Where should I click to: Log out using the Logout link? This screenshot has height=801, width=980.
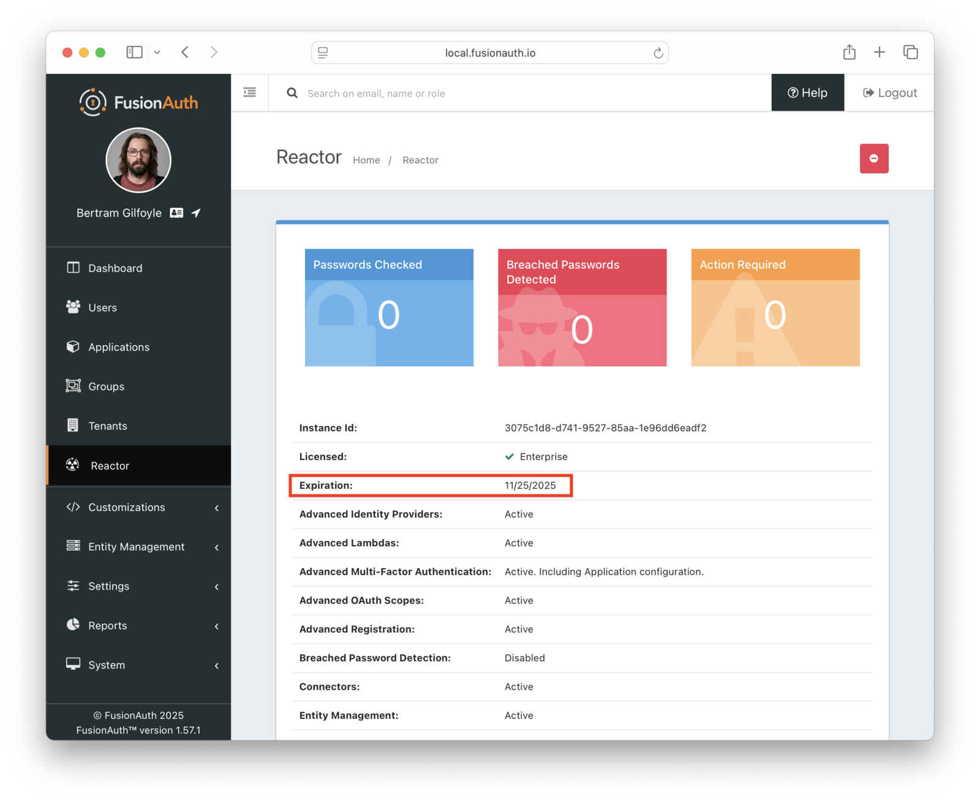889,93
